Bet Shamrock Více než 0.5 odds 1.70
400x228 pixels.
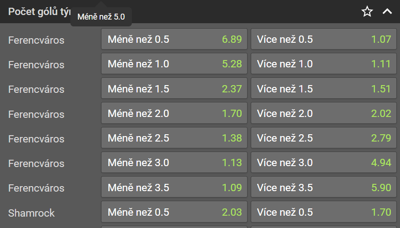click(x=324, y=212)
